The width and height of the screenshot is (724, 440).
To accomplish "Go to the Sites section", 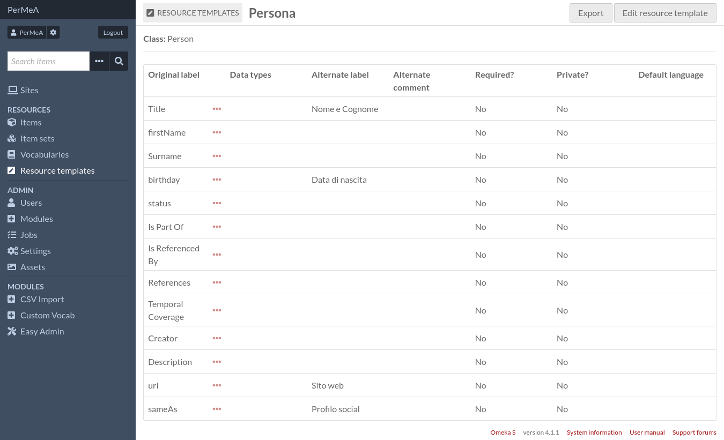I will click(x=29, y=90).
